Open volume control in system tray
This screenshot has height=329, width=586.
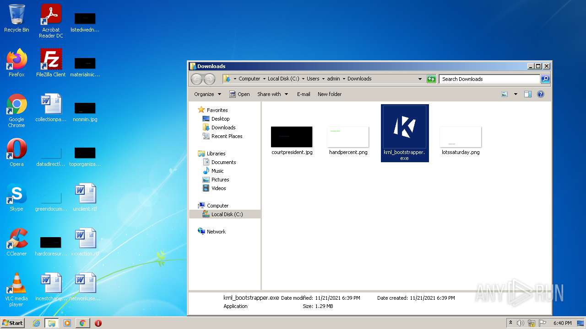coord(521,323)
